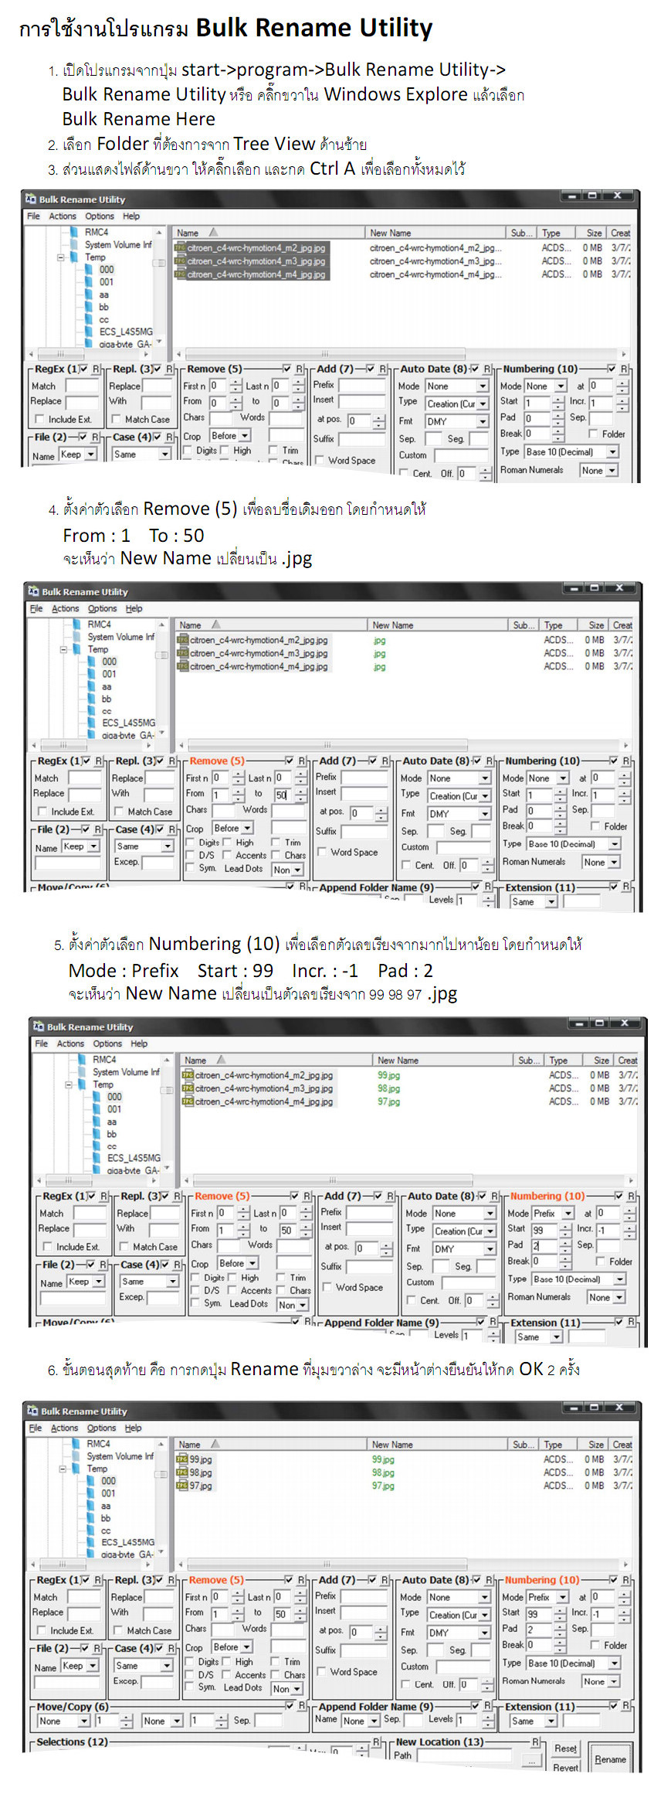654x1808 pixels.
Task: Collapse Temp folder node in step 4 window tree
Action: point(64,649)
